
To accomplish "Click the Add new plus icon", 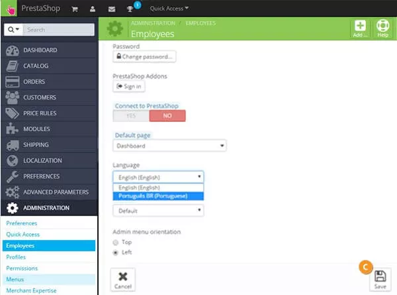I will tap(360, 29).
